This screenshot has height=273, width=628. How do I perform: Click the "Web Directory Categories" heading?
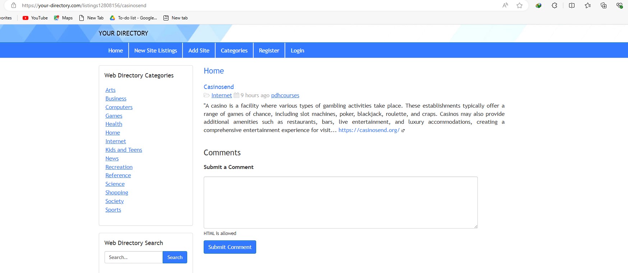139,75
